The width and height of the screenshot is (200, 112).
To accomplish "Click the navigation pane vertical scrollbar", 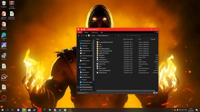I will click(93, 60).
